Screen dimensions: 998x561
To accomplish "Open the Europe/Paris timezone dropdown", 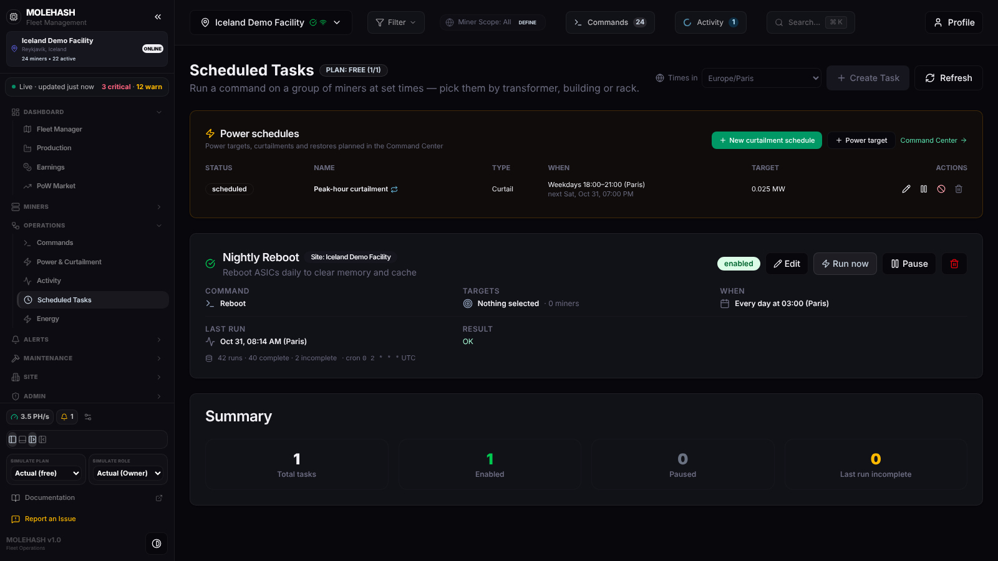I will (x=762, y=78).
